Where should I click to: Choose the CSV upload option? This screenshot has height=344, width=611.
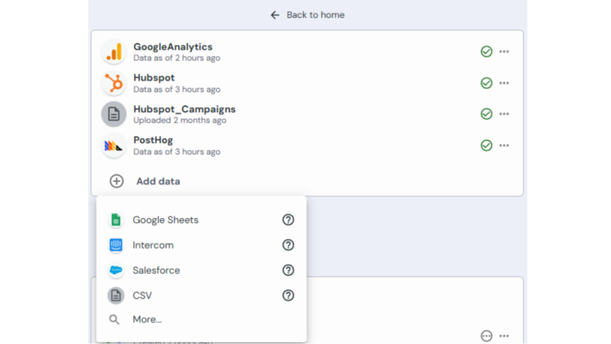pyautogui.click(x=142, y=296)
